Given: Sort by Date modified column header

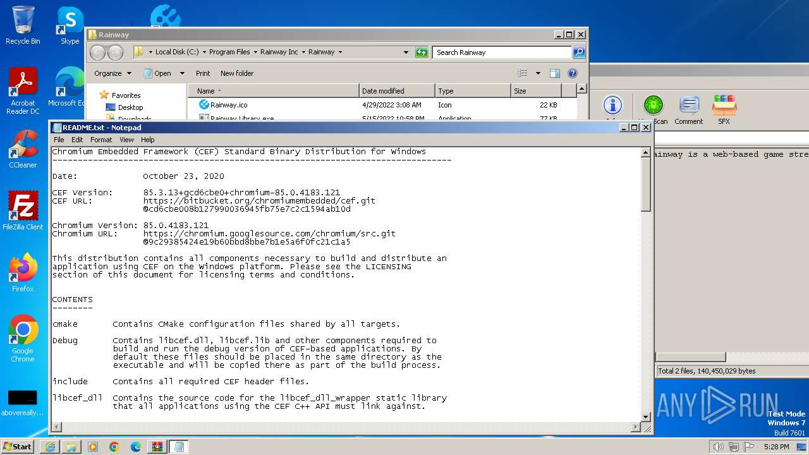Looking at the screenshot, I should [397, 91].
